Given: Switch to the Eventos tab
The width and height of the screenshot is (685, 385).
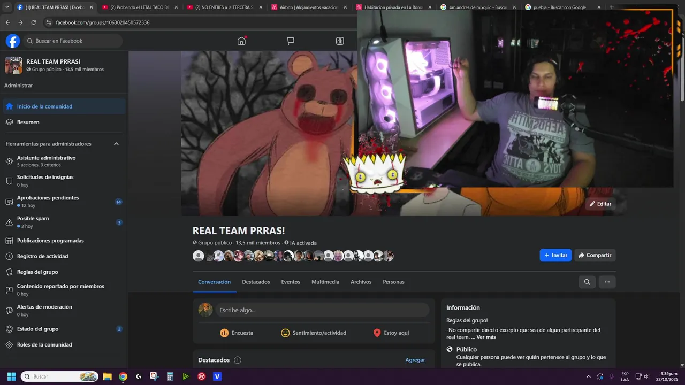Looking at the screenshot, I should point(291,282).
